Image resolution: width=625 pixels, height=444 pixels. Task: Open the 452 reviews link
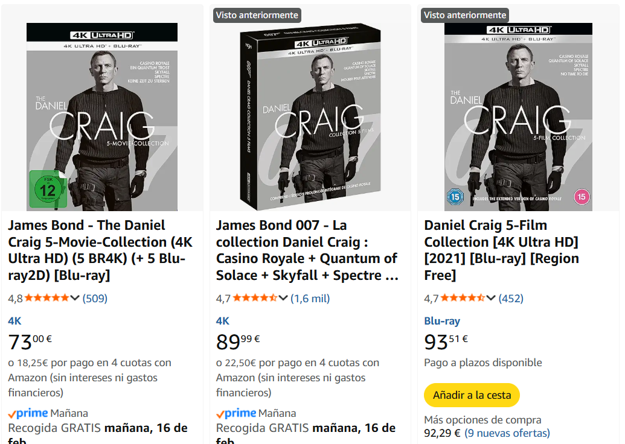coord(511,298)
